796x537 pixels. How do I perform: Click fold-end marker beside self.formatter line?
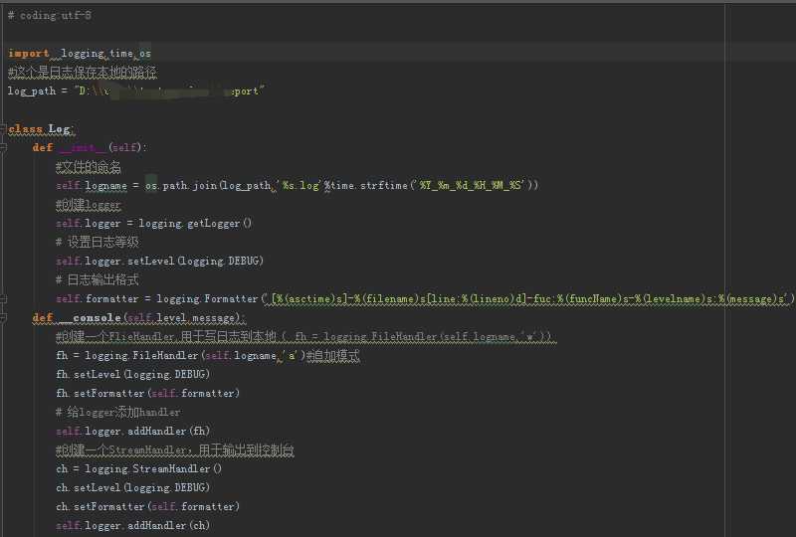(x=3, y=299)
